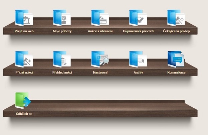This screenshot has height=135, width=208.
Task: Select the "Nastavení" text label
Action: pyautogui.click(x=100, y=72)
